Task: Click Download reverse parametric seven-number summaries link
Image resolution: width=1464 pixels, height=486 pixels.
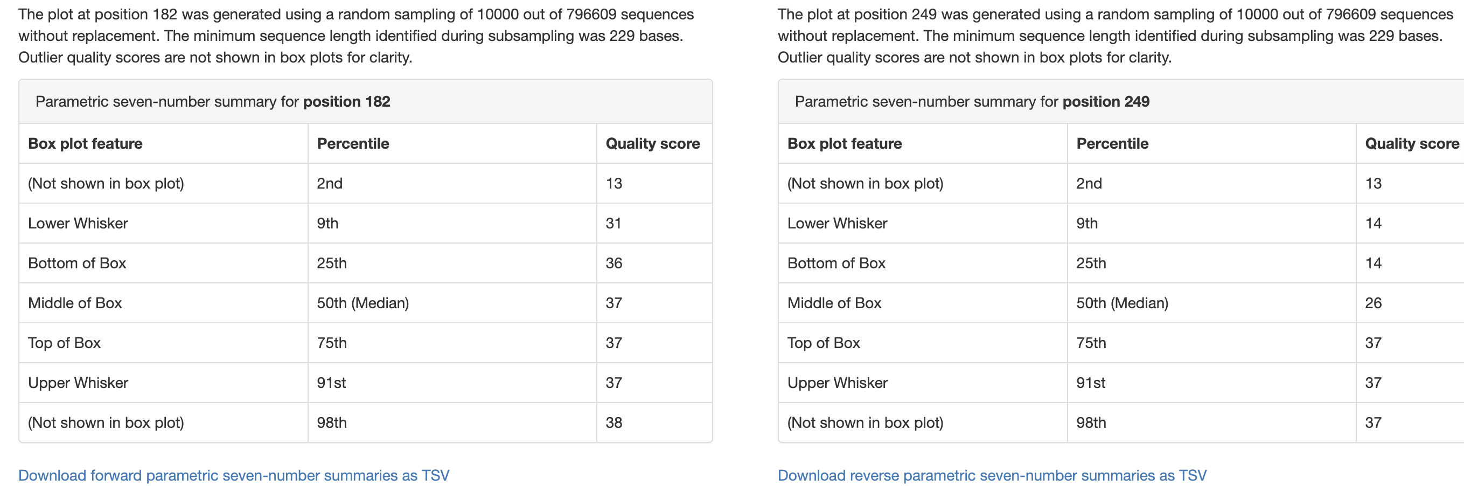Action: point(992,475)
